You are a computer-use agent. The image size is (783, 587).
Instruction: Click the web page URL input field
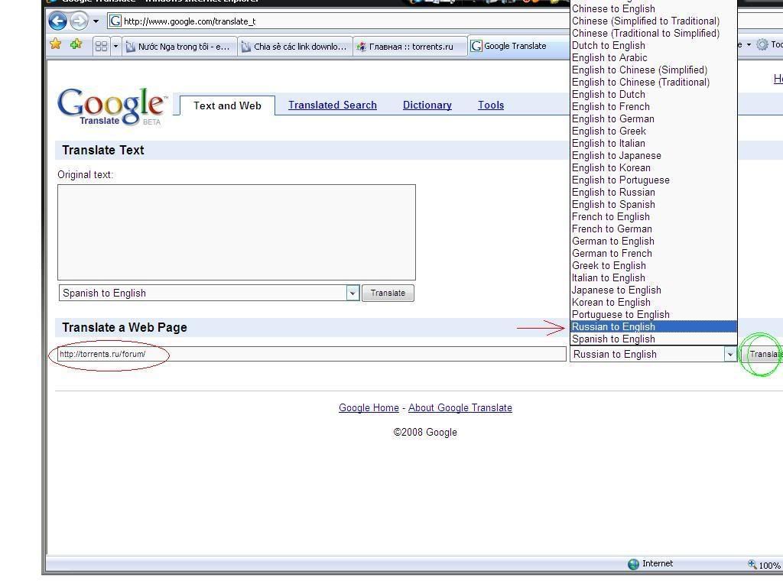tap(311, 354)
